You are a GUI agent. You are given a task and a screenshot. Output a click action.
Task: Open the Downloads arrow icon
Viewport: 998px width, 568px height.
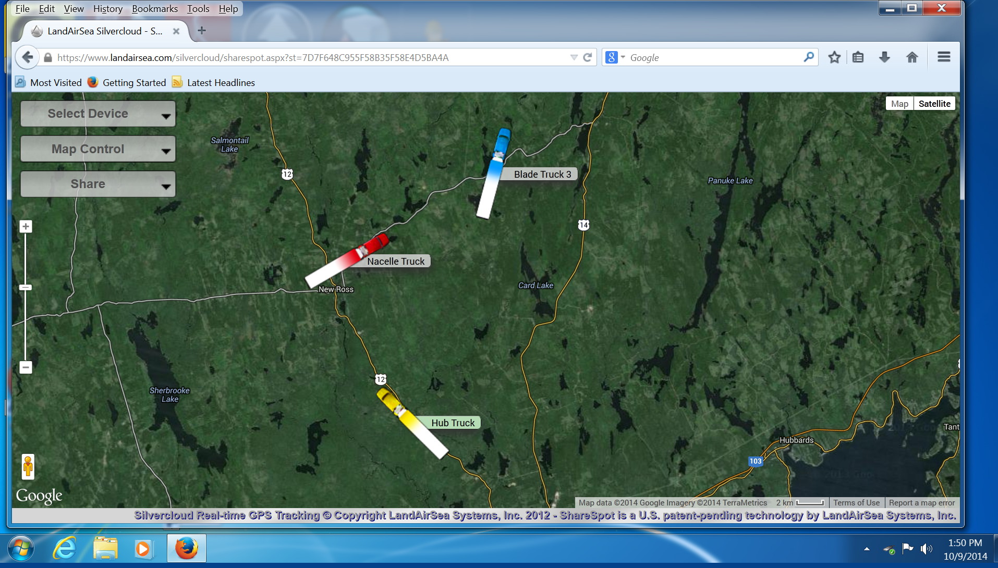884,57
